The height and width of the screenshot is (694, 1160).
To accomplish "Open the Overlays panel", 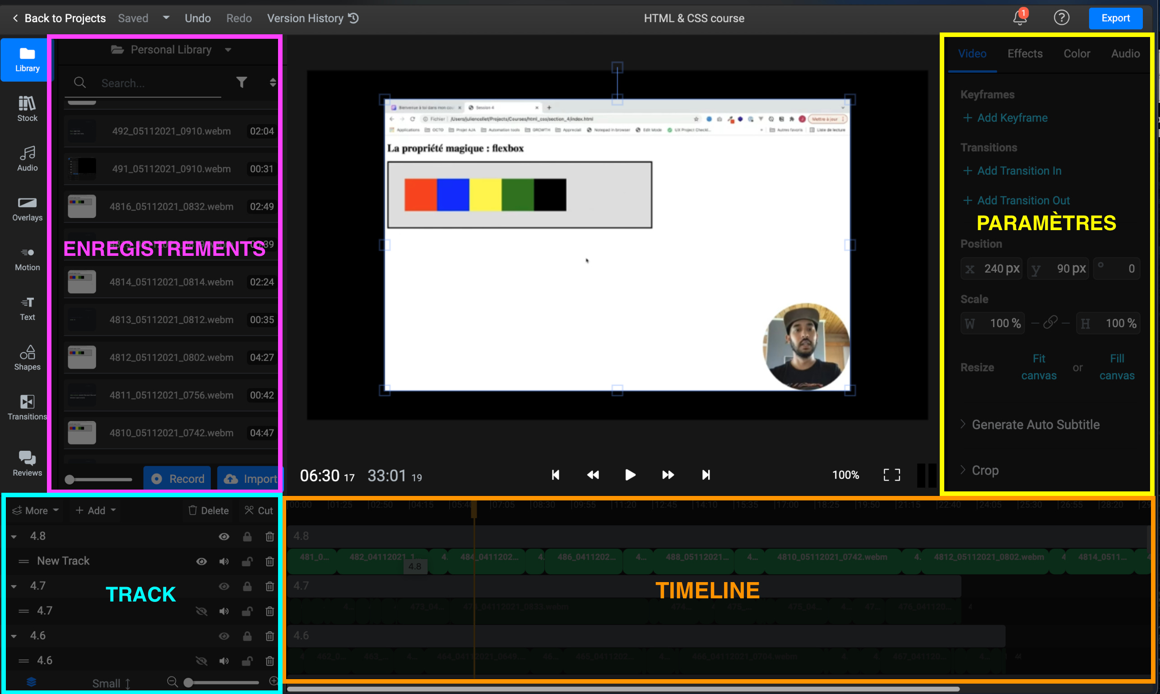I will (27, 208).
